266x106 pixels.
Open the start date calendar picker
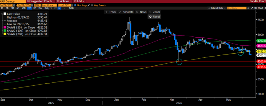click(14, 5)
